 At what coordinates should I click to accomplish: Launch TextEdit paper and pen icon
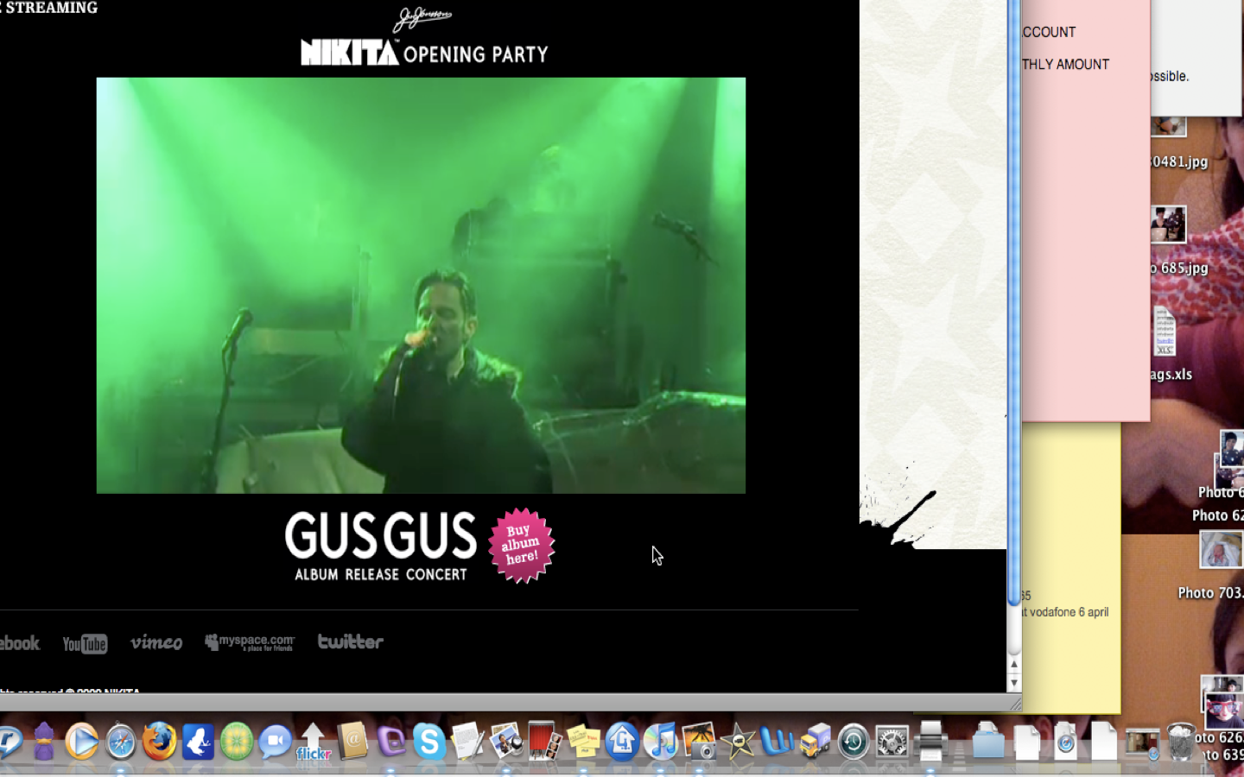coord(467,742)
